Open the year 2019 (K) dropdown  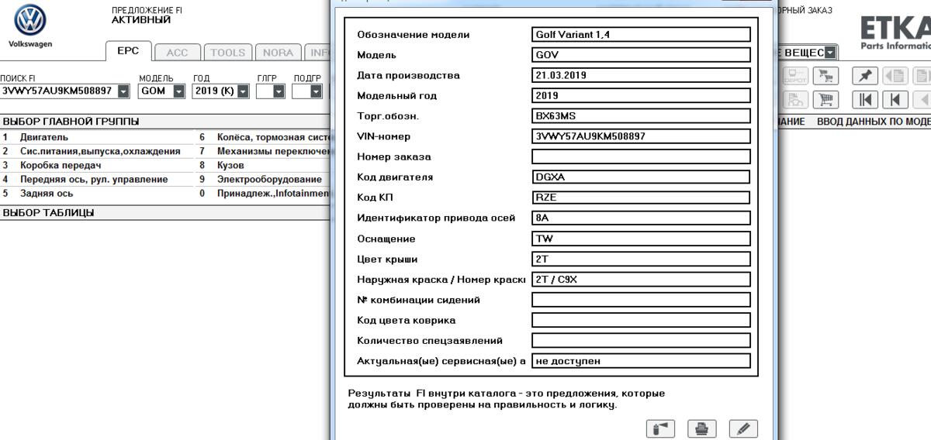click(243, 91)
